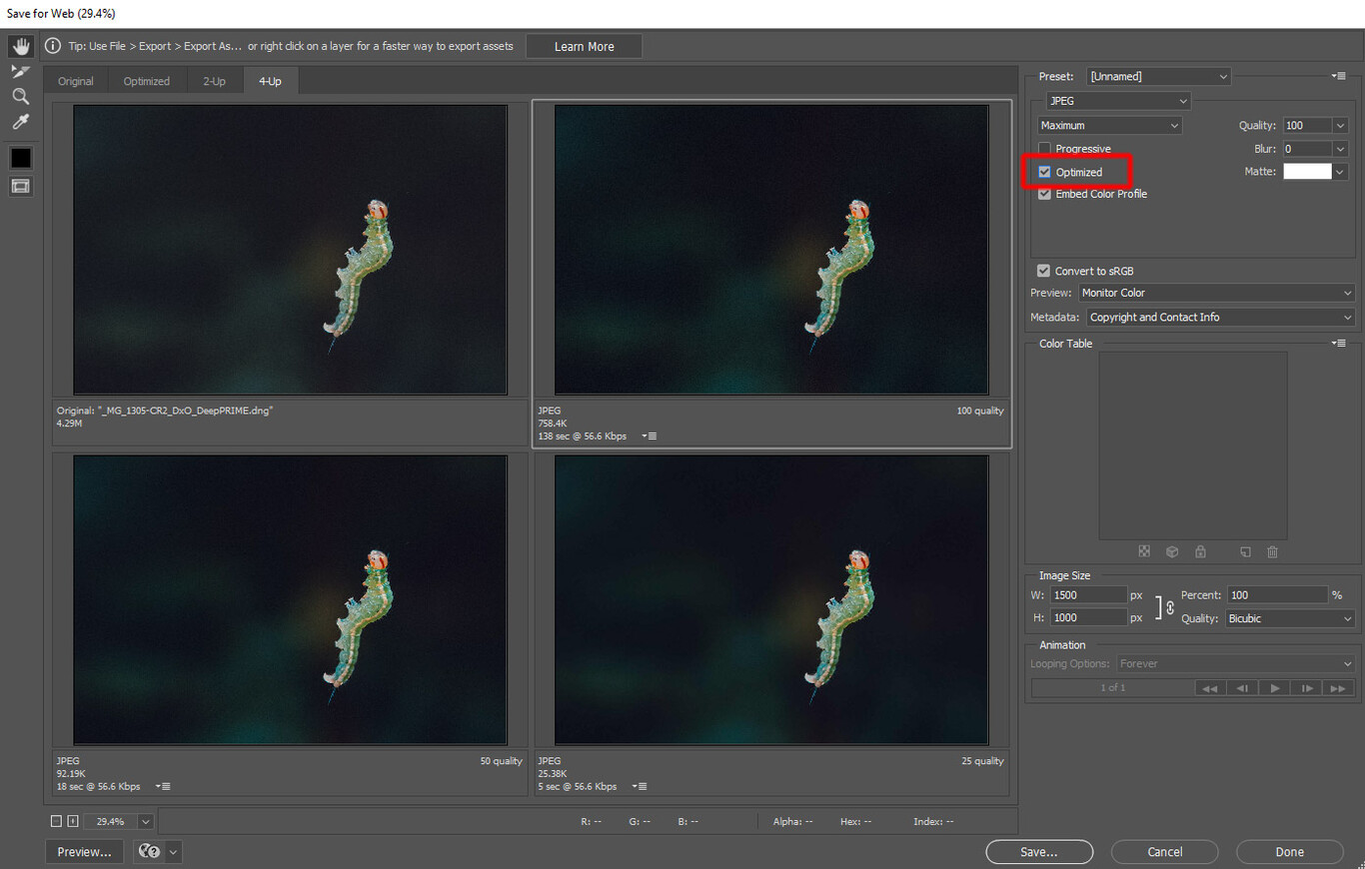Switch to the Original tab

76,81
